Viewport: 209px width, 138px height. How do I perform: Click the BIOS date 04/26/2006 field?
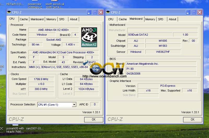tap(161, 74)
